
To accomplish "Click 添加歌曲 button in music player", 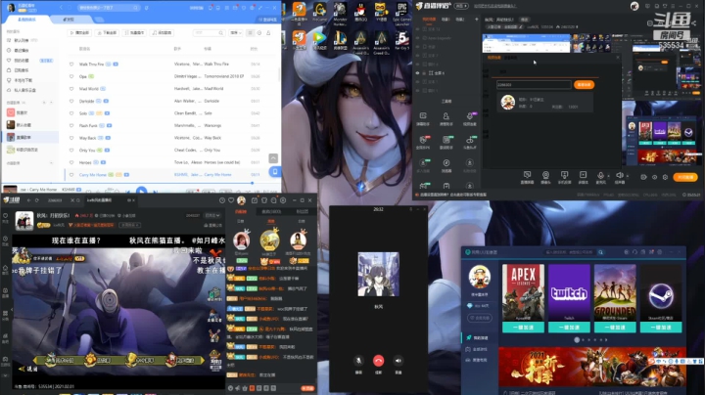I will click(x=162, y=33).
